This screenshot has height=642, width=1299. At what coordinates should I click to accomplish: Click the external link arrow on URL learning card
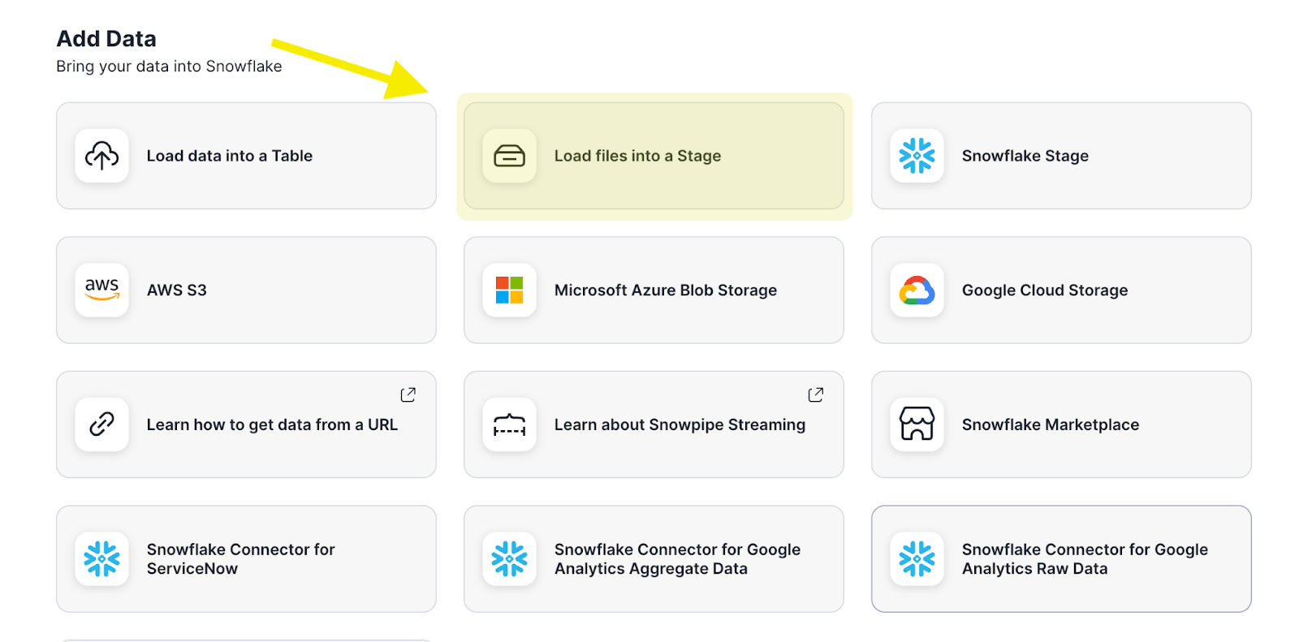pyautogui.click(x=408, y=394)
